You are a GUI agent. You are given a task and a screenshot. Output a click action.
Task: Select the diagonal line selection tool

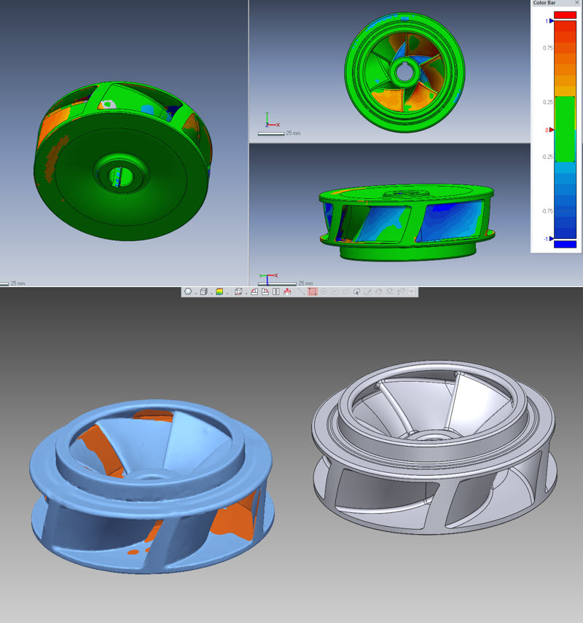(x=301, y=291)
